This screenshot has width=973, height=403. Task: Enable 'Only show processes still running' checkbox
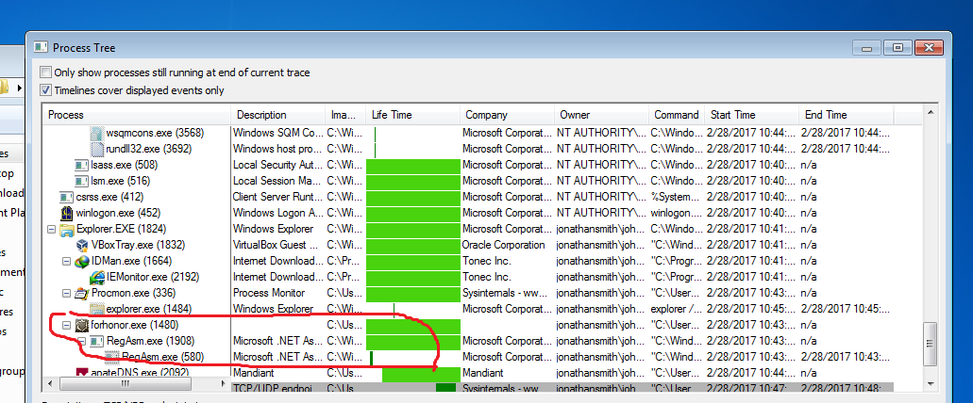click(x=46, y=73)
